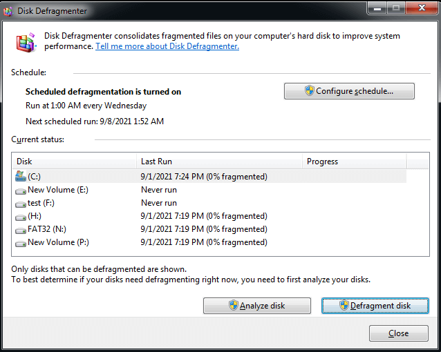Minimize the Disk Defragmenter window
The height and width of the screenshot is (352, 441).
pos(377,8)
